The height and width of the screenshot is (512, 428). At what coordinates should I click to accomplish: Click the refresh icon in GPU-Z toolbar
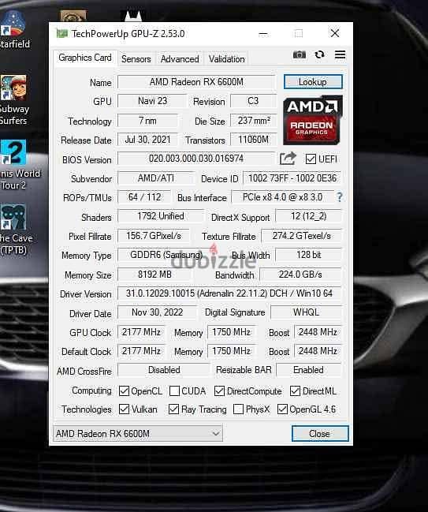(x=319, y=54)
